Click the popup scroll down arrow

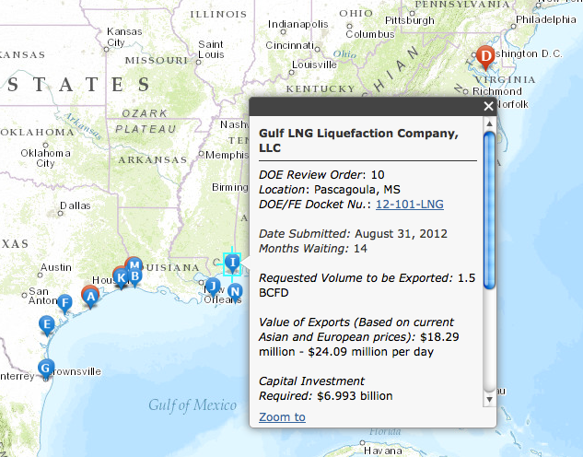(489, 400)
